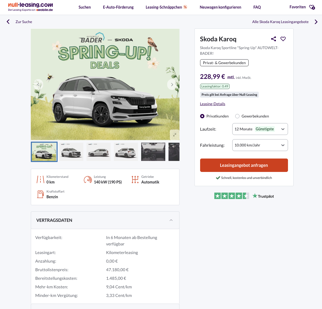Click the null-leasing.com logo
This screenshot has width=322, height=309.
(x=31, y=7)
